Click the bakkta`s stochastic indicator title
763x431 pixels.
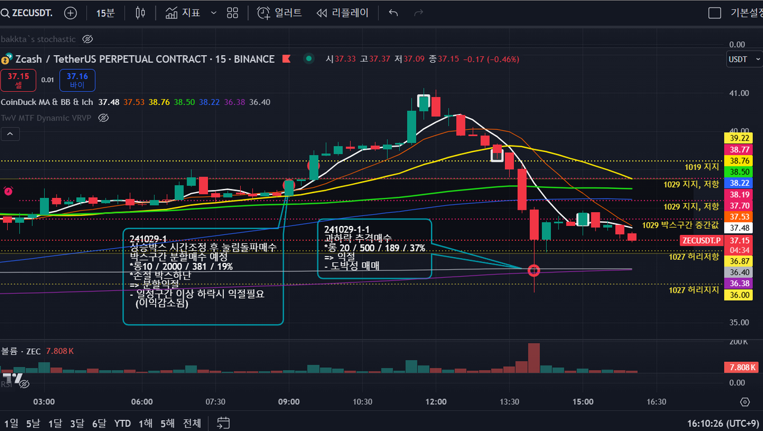38,39
